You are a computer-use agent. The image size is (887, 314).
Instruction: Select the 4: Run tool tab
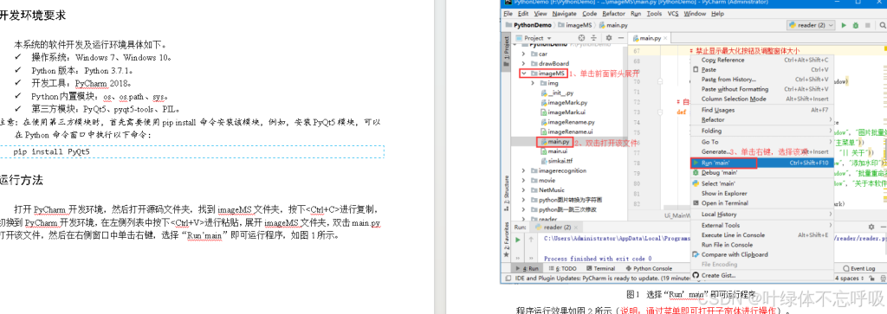(527, 268)
